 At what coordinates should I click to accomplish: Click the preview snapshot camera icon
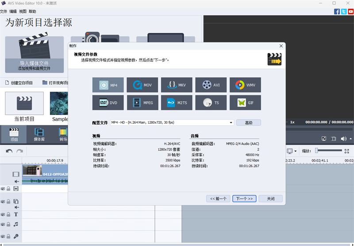(334, 139)
